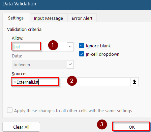Image resolution: width=151 pixels, height=132 pixels.
Task: Expand the Allow dropdown arrow
Action: [70, 47]
